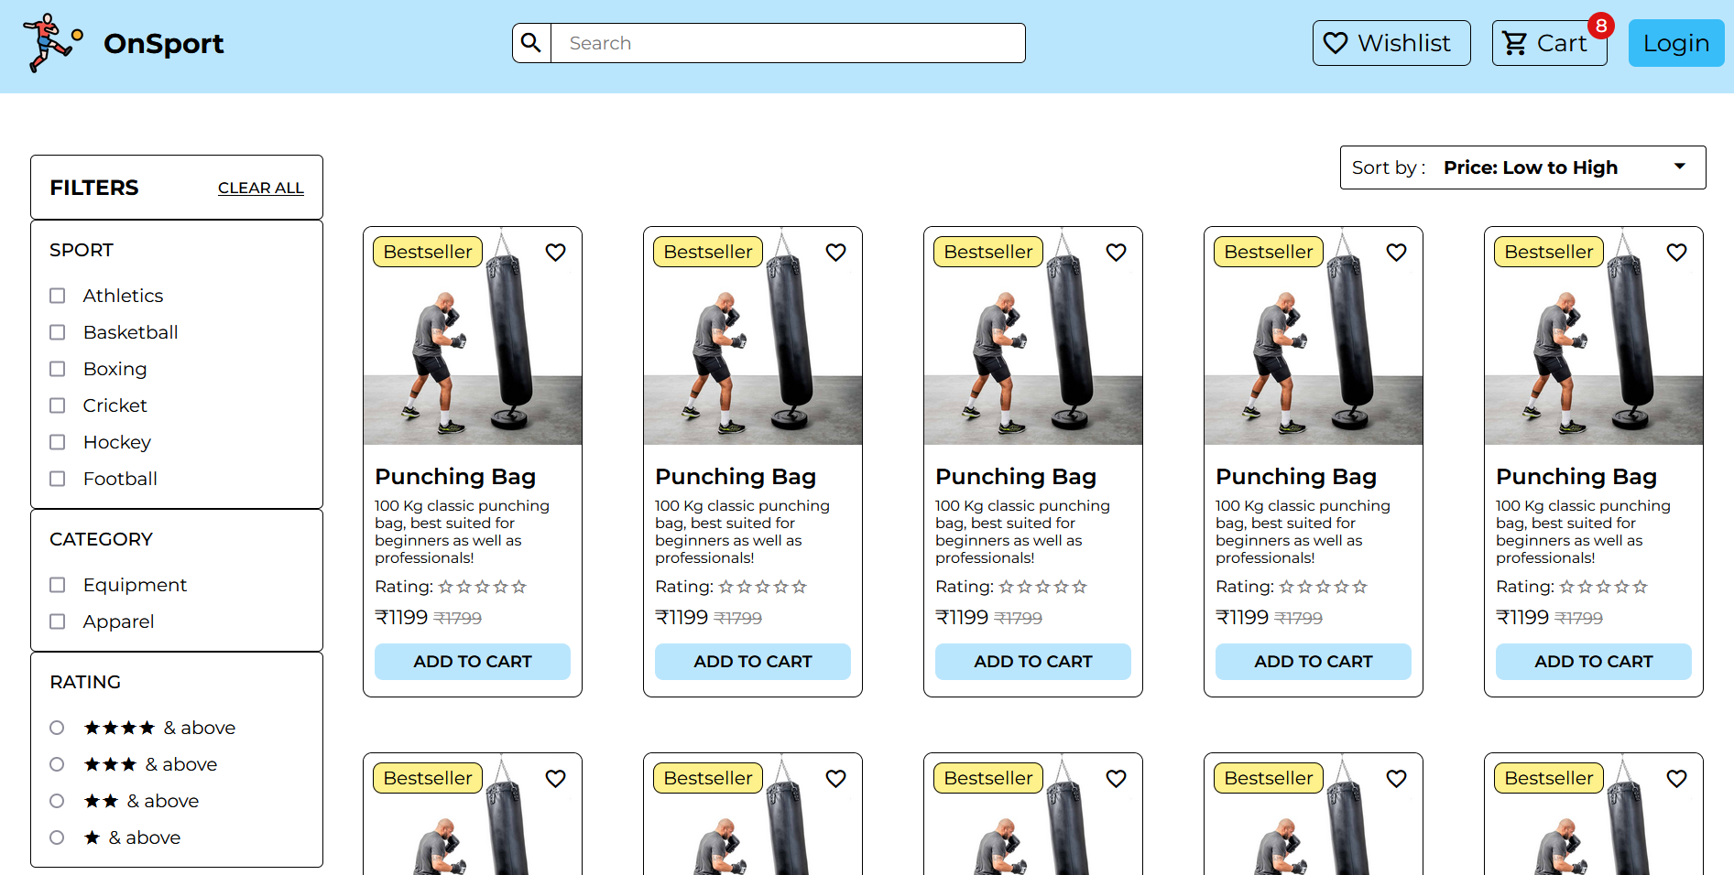Add first top-row Punching Bag to cart

point(473,662)
